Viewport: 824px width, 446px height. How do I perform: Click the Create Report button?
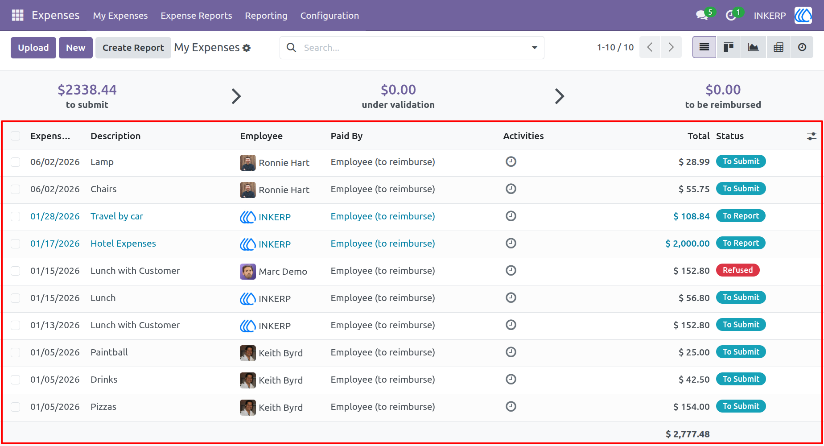133,48
